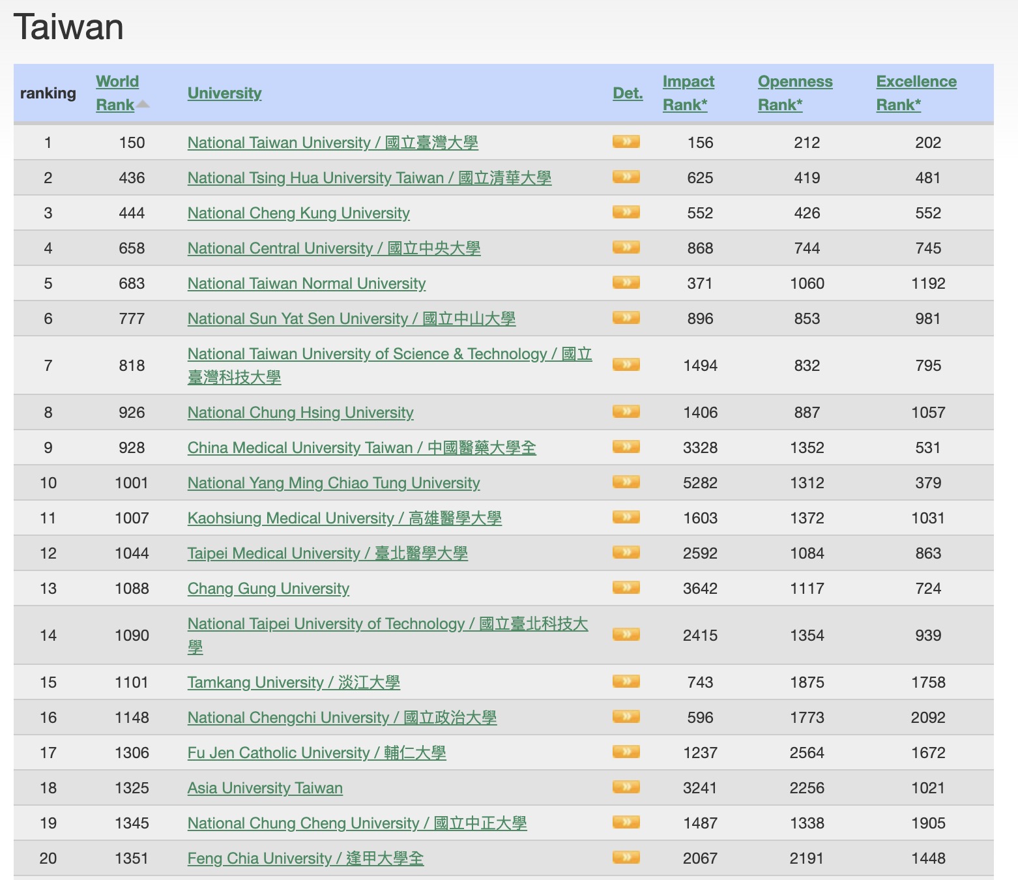This screenshot has width=1018, height=880.
Task: Select world rank value 777
Action: [132, 319]
